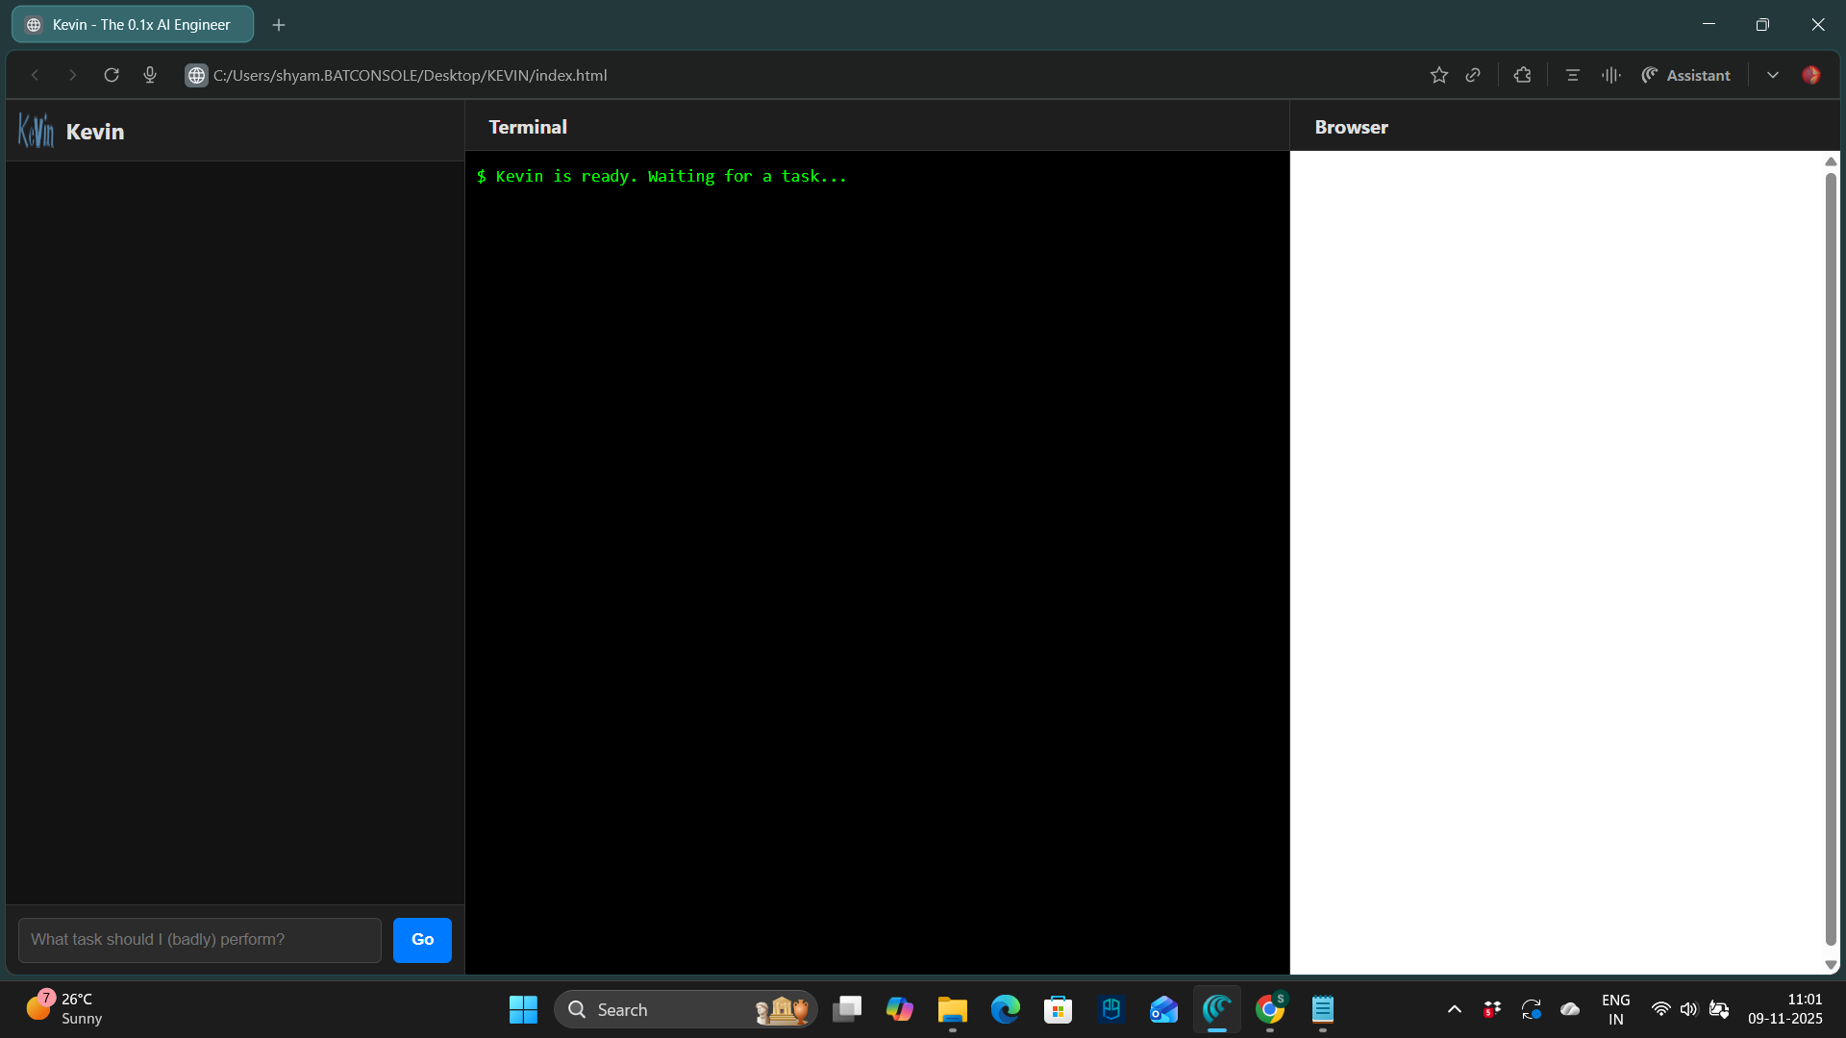Image resolution: width=1846 pixels, height=1038 pixels.
Task: Click the reader list lines icon
Action: tap(1573, 75)
